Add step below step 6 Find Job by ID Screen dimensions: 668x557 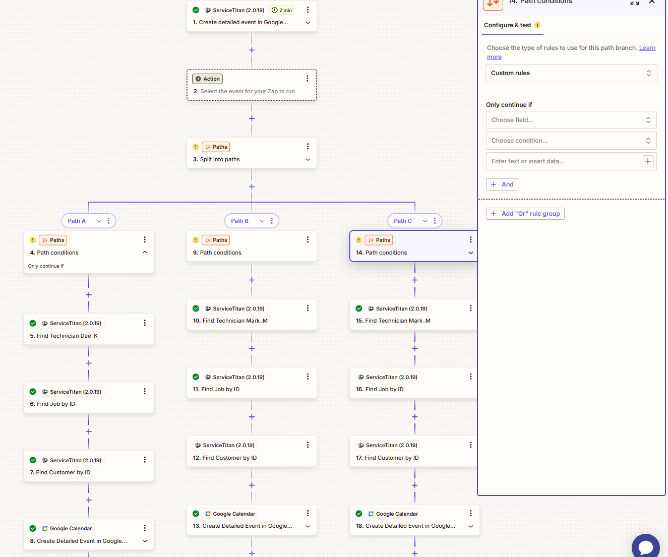pos(89,431)
